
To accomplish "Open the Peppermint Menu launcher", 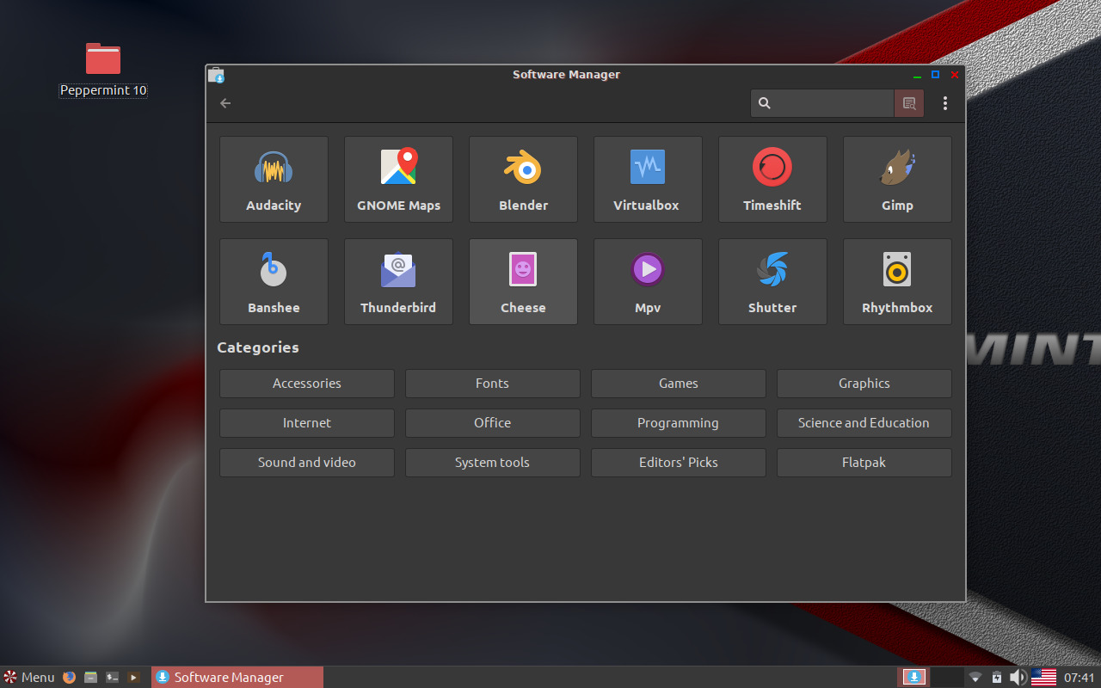I will (x=28, y=677).
